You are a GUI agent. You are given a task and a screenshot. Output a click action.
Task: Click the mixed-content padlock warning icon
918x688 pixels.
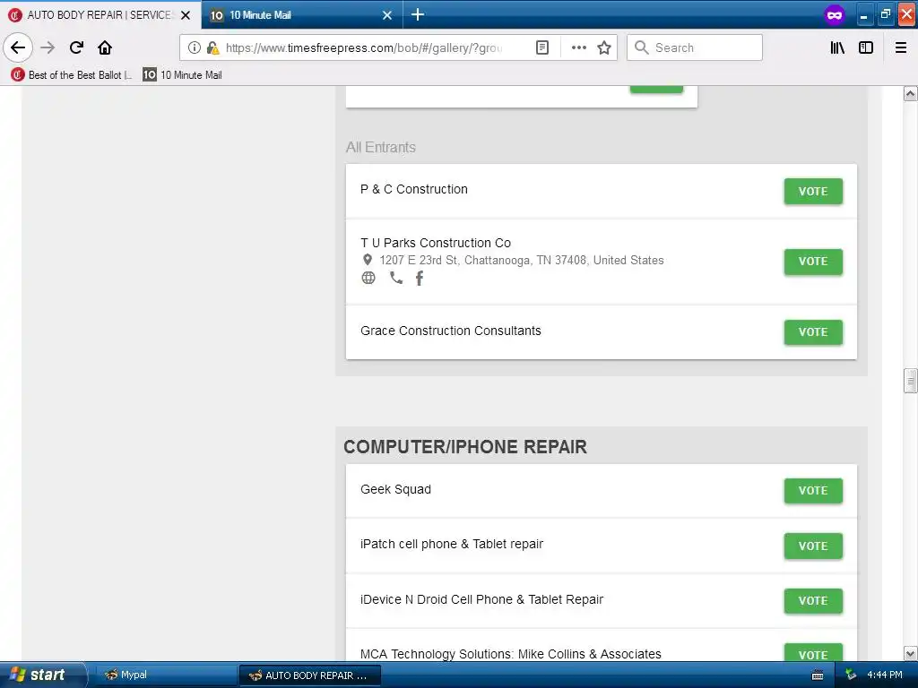[x=212, y=47]
